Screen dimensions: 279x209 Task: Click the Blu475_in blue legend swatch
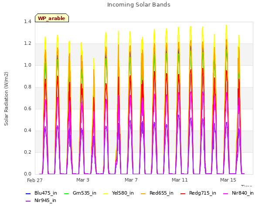pyautogui.click(x=28, y=193)
